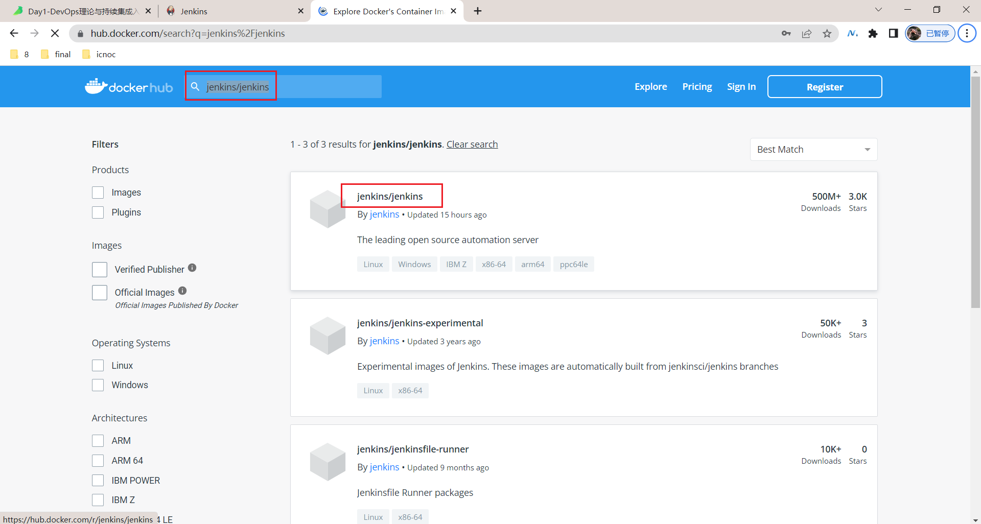This screenshot has height=524, width=981.
Task: Open the jenkins/jenkinsfile-runner result
Action: pyautogui.click(x=413, y=449)
